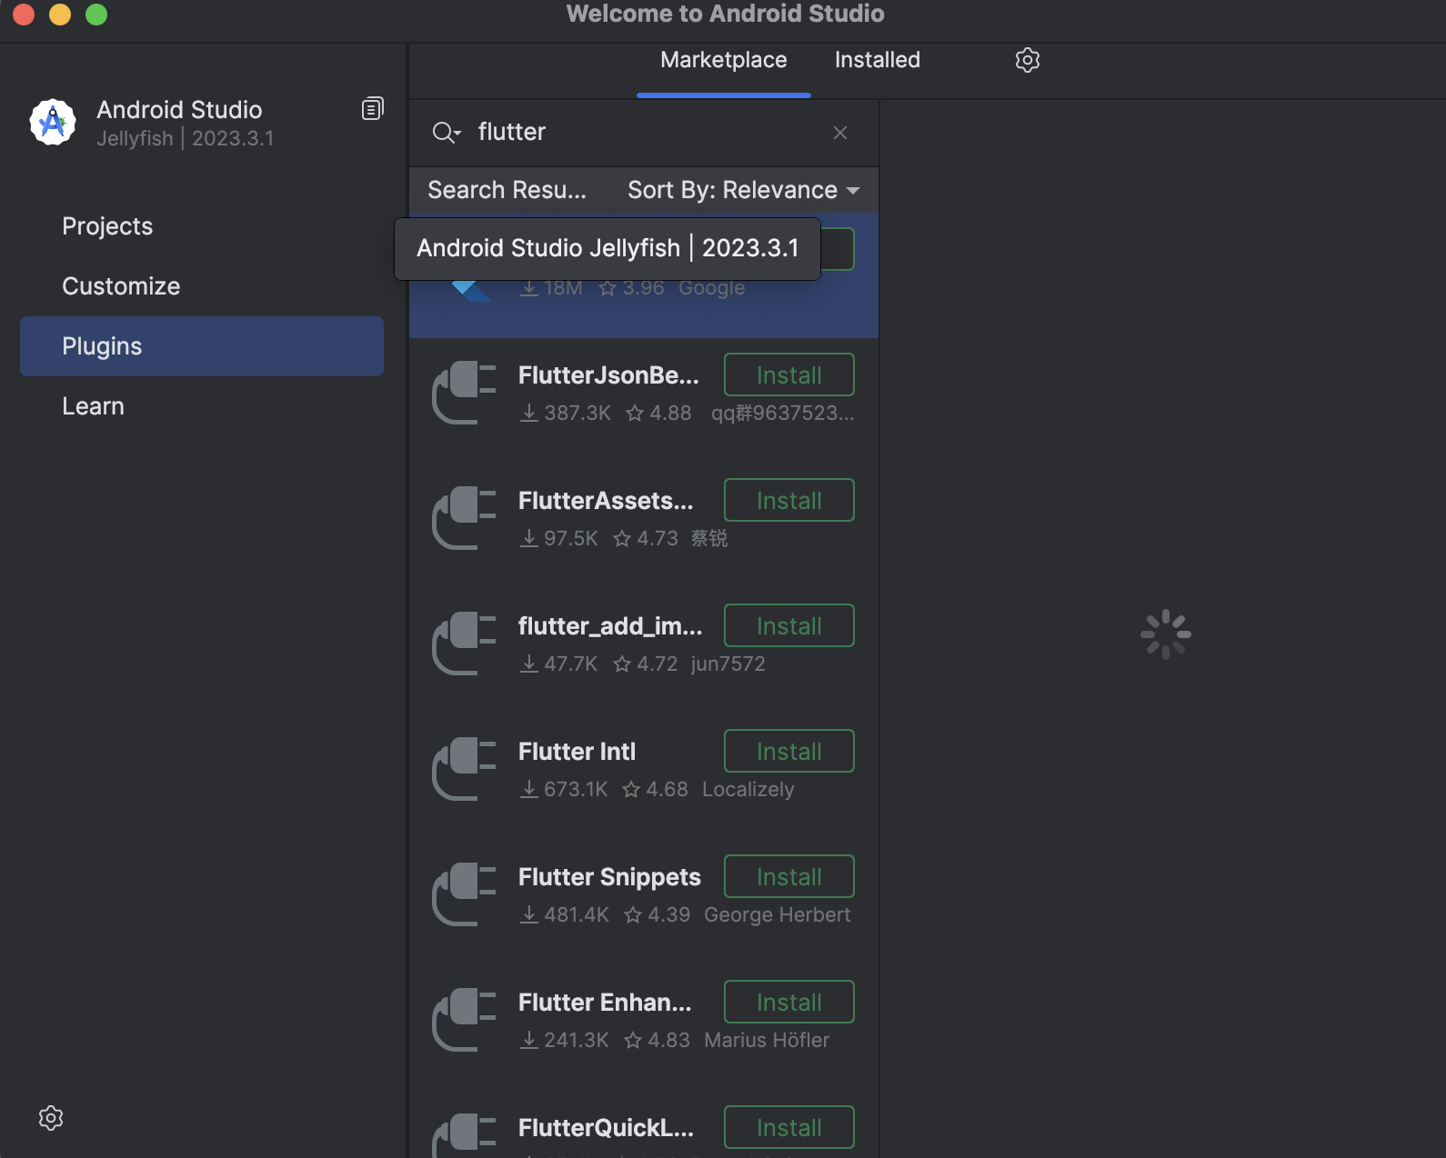Click the jun7572 vendor text
This screenshot has width=1446, height=1158.
click(x=728, y=664)
